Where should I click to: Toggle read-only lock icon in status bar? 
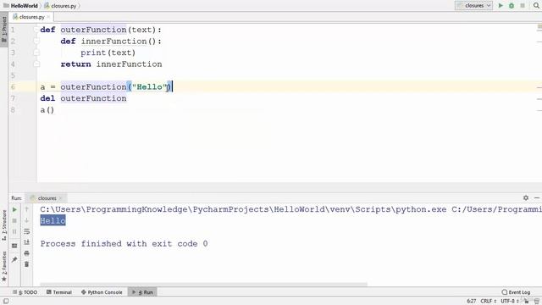527,302
